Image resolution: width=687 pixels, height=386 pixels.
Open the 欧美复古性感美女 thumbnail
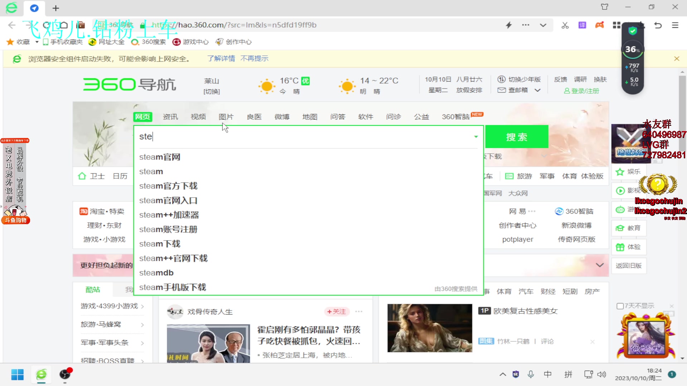click(430, 328)
